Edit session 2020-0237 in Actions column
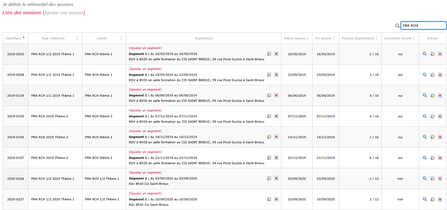 tap(432, 200)
